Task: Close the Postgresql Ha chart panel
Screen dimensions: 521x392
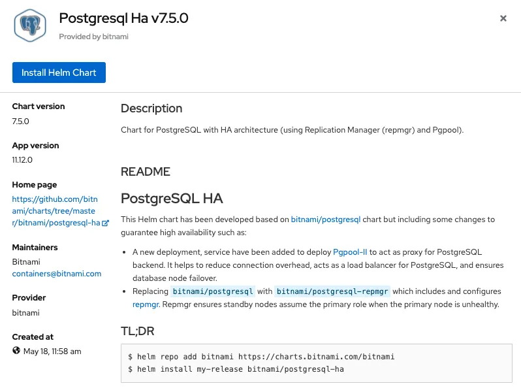Action: [503, 19]
